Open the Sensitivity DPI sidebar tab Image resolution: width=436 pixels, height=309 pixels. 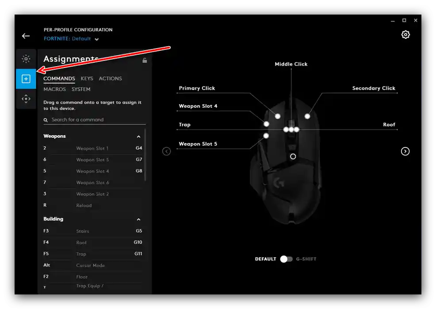(x=26, y=99)
